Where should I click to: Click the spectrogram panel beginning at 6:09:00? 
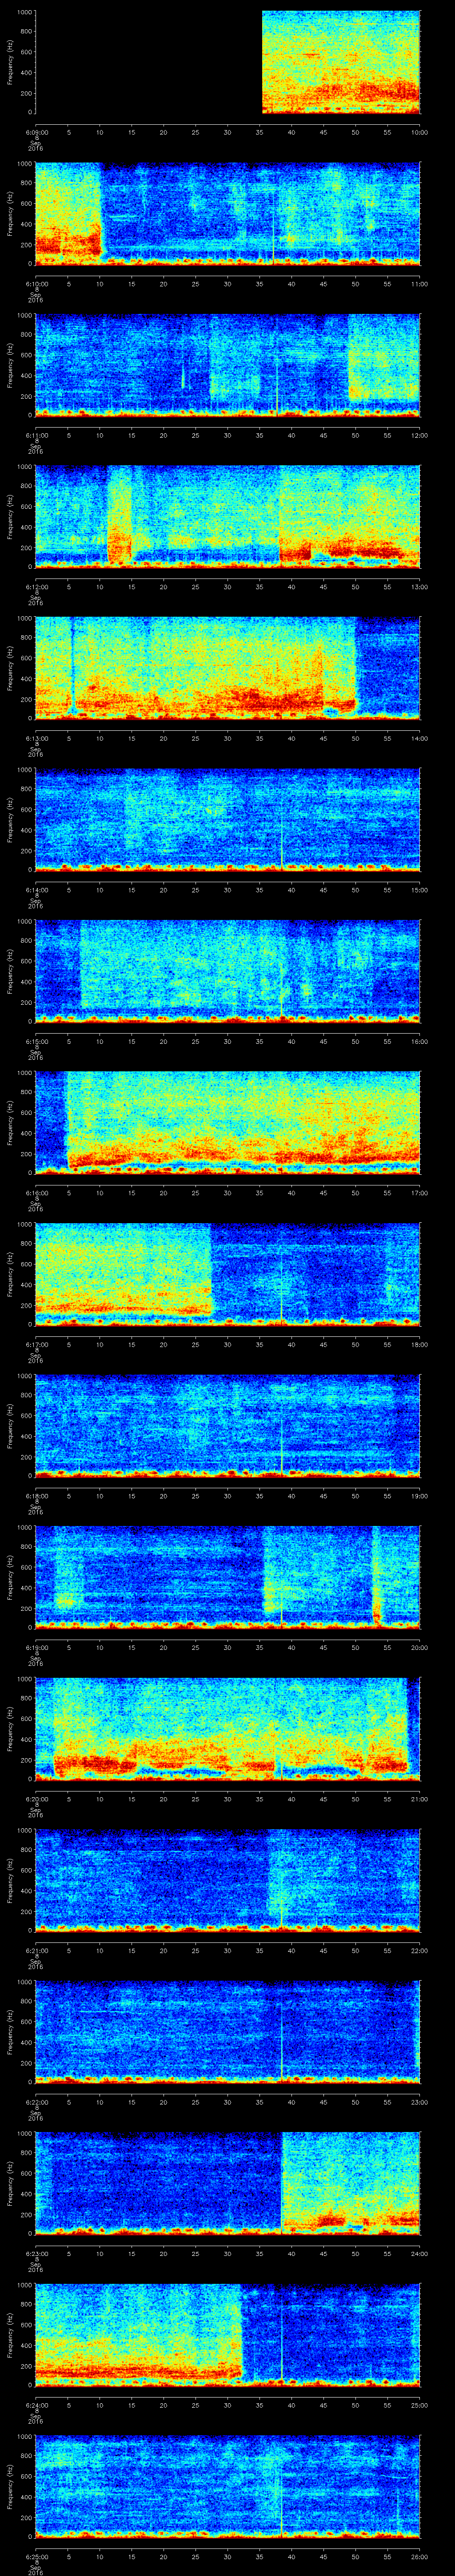point(228,62)
